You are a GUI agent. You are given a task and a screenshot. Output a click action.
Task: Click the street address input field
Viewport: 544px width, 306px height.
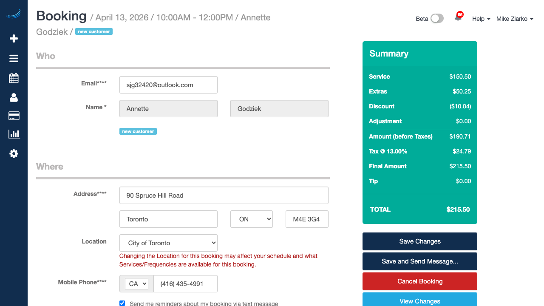coord(224,195)
